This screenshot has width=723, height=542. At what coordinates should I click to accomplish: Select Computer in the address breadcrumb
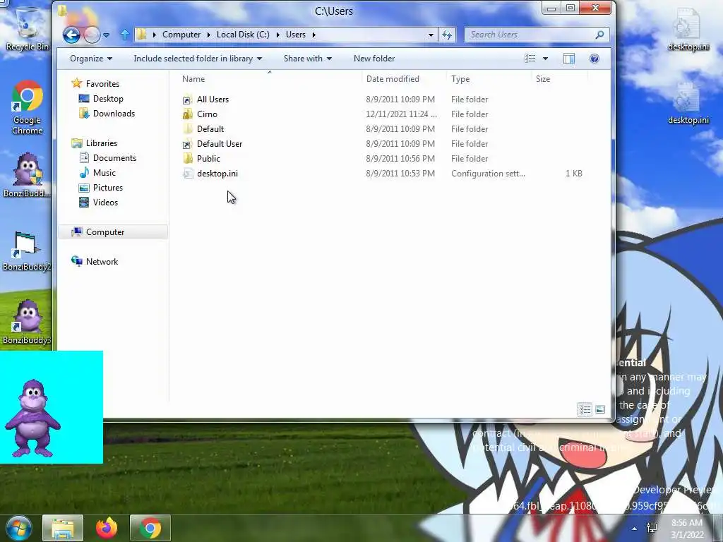click(181, 35)
